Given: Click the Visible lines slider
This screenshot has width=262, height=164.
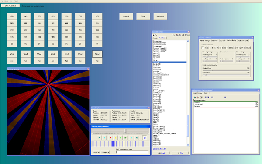Looking at the screenshot, I should pyautogui.click(x=226, y=75).
